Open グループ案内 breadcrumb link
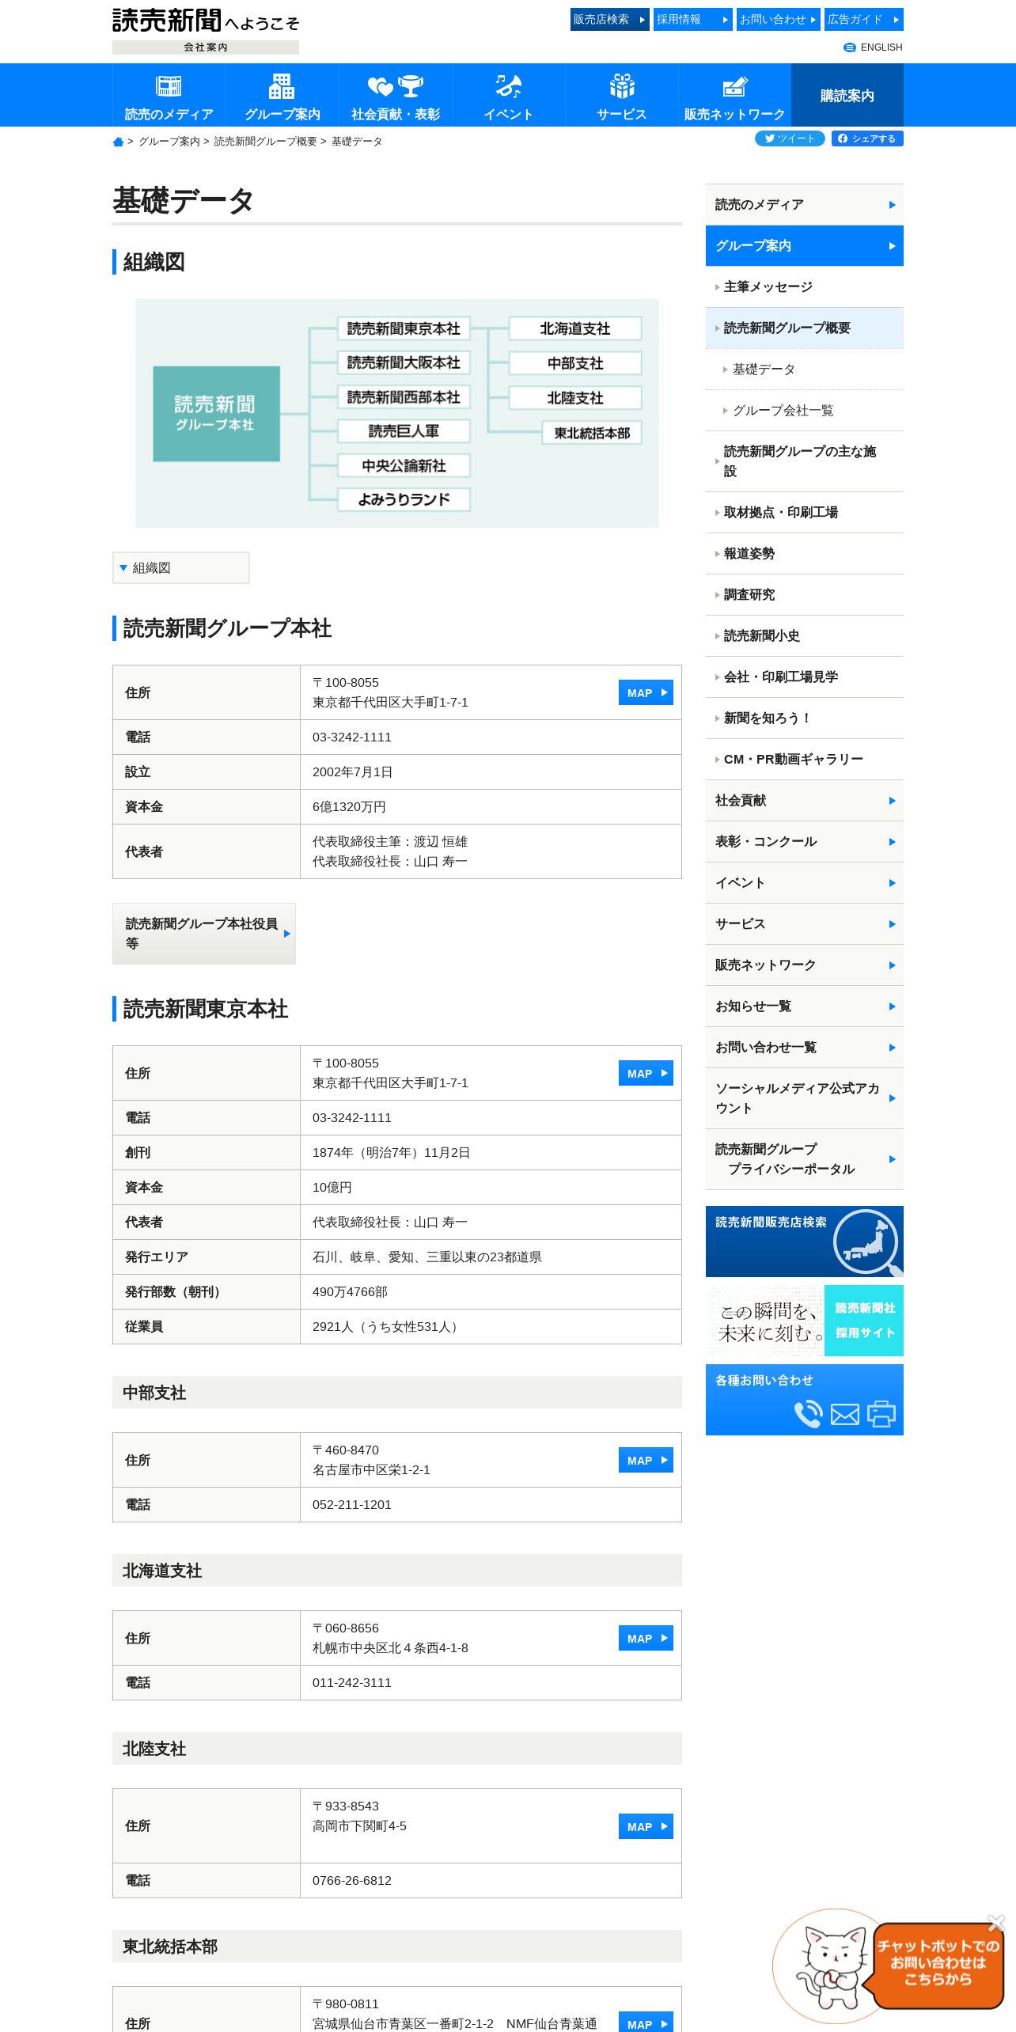1016x2032 pixels. pos(169,142)
